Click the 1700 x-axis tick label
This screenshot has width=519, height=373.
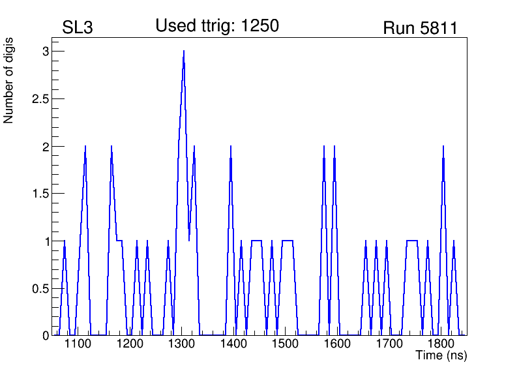point(389,344)
